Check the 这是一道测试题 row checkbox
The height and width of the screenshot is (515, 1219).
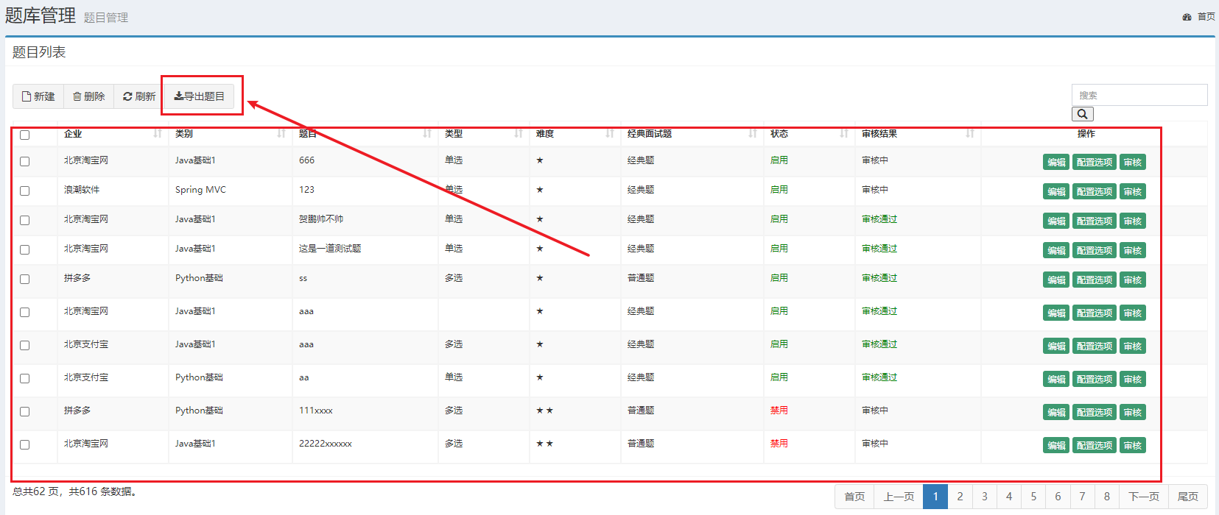tap(24, 249)
